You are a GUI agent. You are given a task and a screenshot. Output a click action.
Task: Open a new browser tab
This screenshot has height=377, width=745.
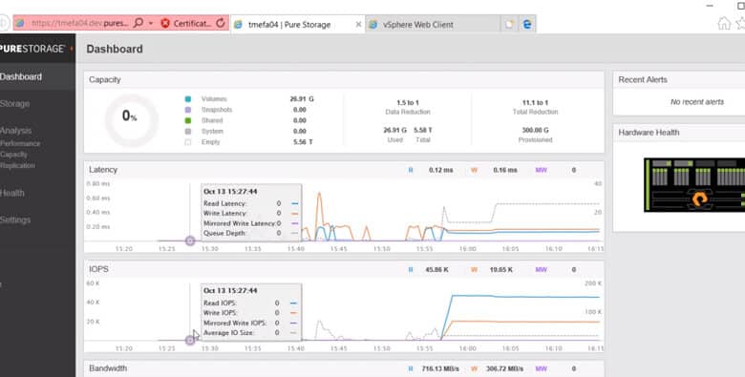(x=509, y=24)
